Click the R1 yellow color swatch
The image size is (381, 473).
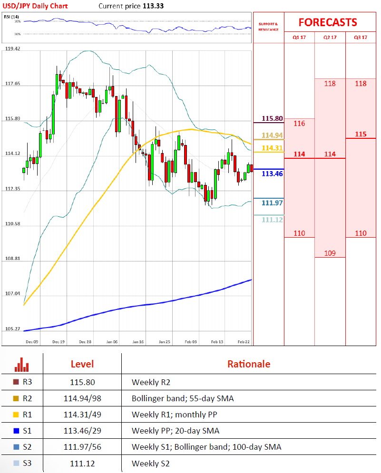click(x=16, y=415)
